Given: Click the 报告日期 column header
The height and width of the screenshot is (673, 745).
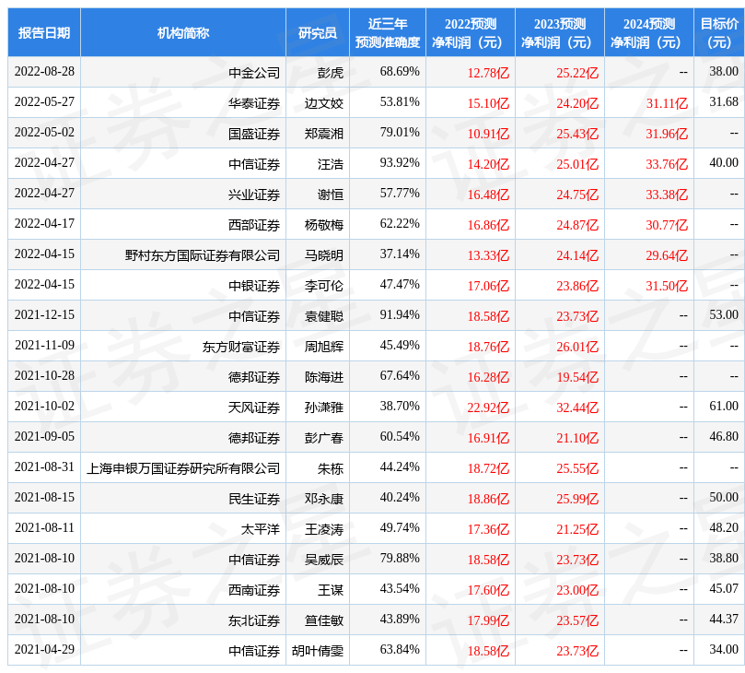Looking at the screenshot, I should tap(44, 33).
